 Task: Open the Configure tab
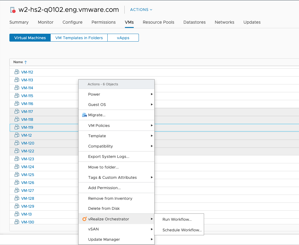coord(72,22)
